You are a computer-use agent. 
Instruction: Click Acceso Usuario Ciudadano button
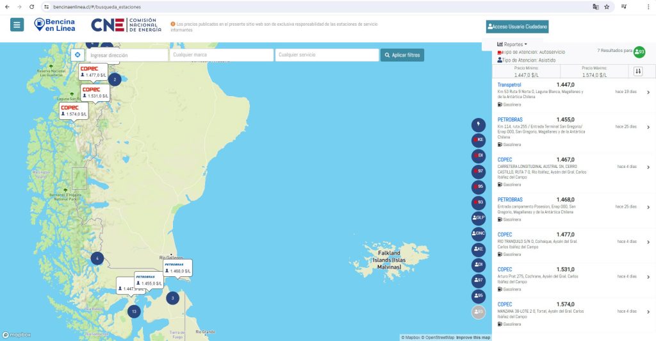point(517,27)
